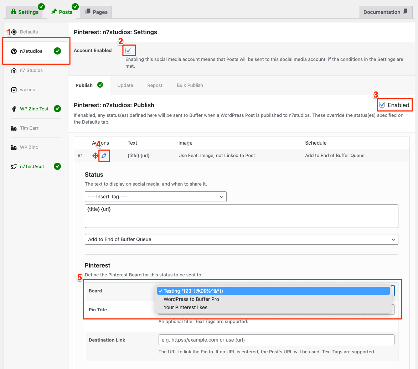Image resolution: width=418 pixels, height=369 pixels.
Task: Toggle the Publish Enabled checkbox
Action: pyautogui.click(x=382, y=105)
